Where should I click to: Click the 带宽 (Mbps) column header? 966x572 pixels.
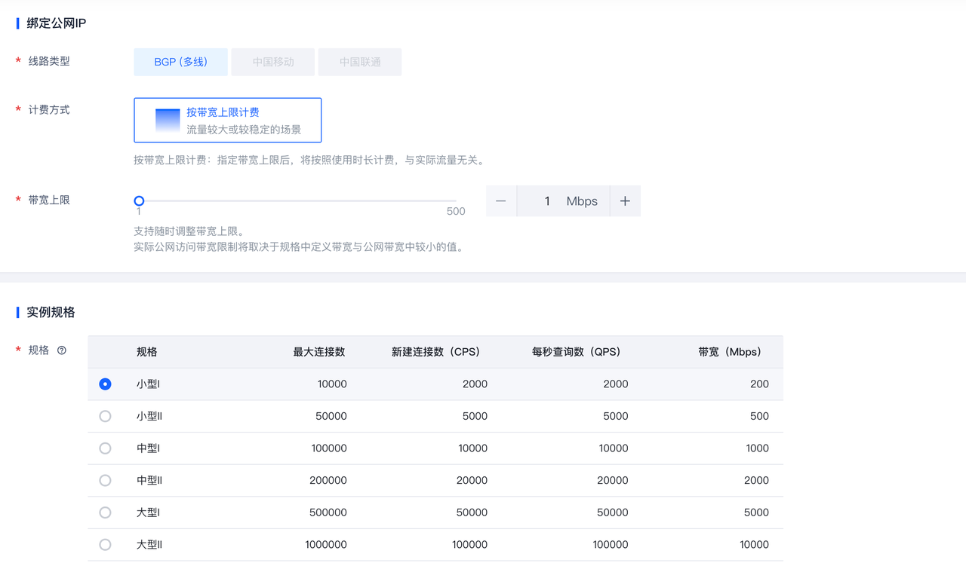click(x=729, y=352)
